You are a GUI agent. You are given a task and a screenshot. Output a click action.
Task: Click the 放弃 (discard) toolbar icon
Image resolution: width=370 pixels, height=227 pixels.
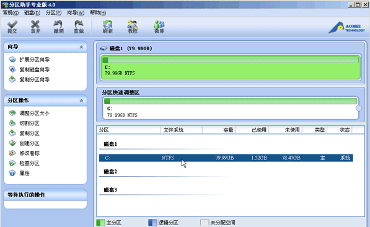[x=35, y=27]
